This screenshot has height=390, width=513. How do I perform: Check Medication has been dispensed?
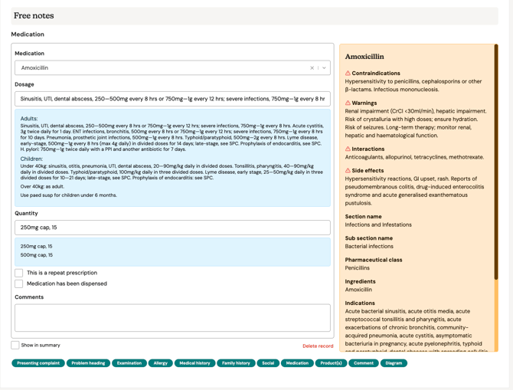19,283
